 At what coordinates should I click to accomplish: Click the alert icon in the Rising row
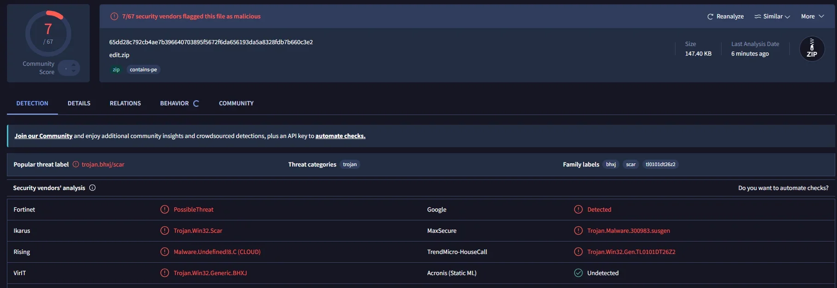point(164,252)
